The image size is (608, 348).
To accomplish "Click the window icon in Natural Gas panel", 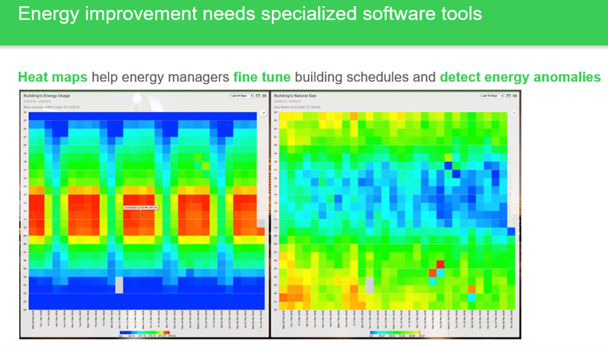I will (x=508, y=96).
